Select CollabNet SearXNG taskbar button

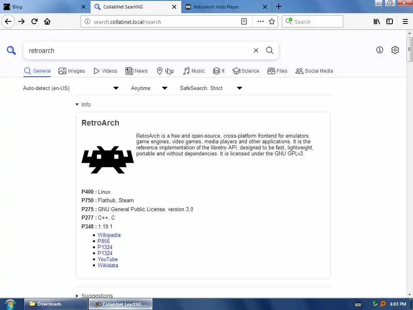120,304
